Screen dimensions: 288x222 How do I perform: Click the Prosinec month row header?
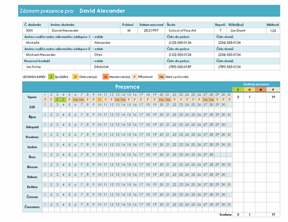pos(32,137)
